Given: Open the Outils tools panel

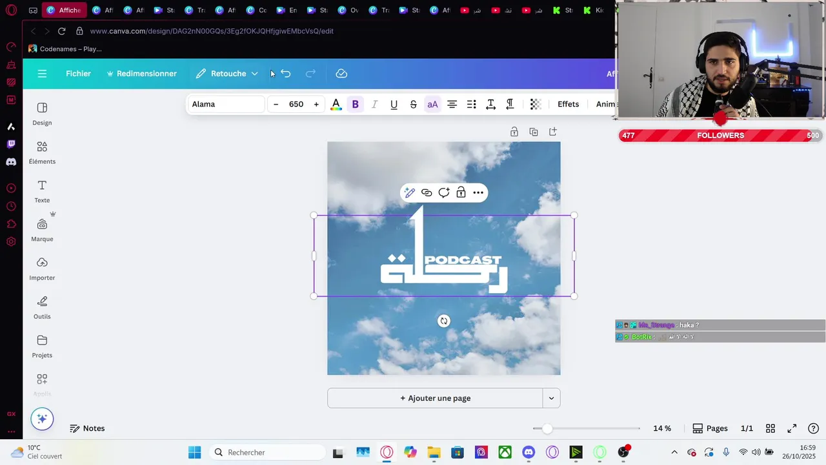Looking at the screenshot, I should coord(42,307).
